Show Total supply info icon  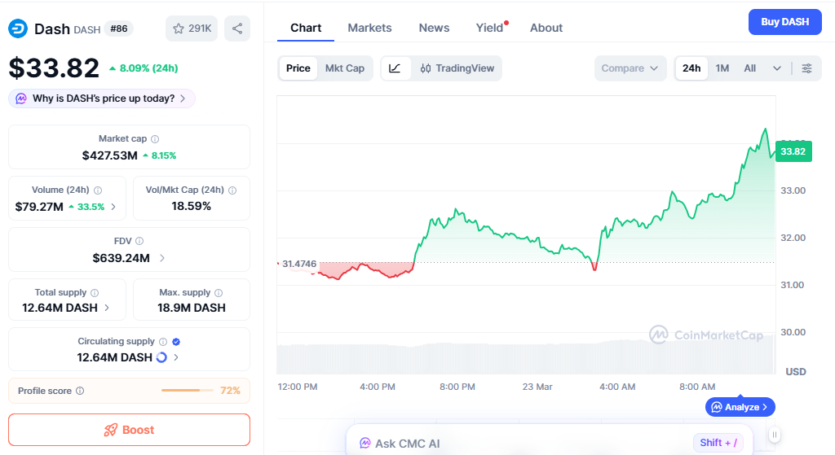point(95,293)
